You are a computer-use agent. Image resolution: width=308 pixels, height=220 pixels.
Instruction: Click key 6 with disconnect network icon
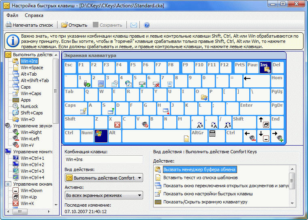153,81
